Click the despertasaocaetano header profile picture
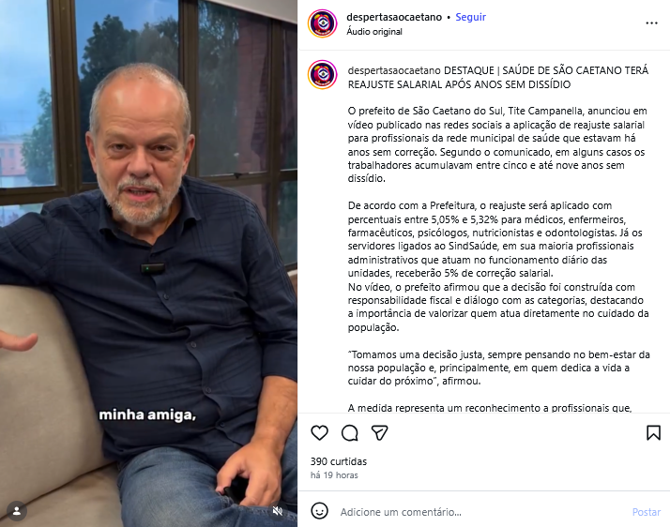Viewport: 670px width, 527px height. [323, 23]
